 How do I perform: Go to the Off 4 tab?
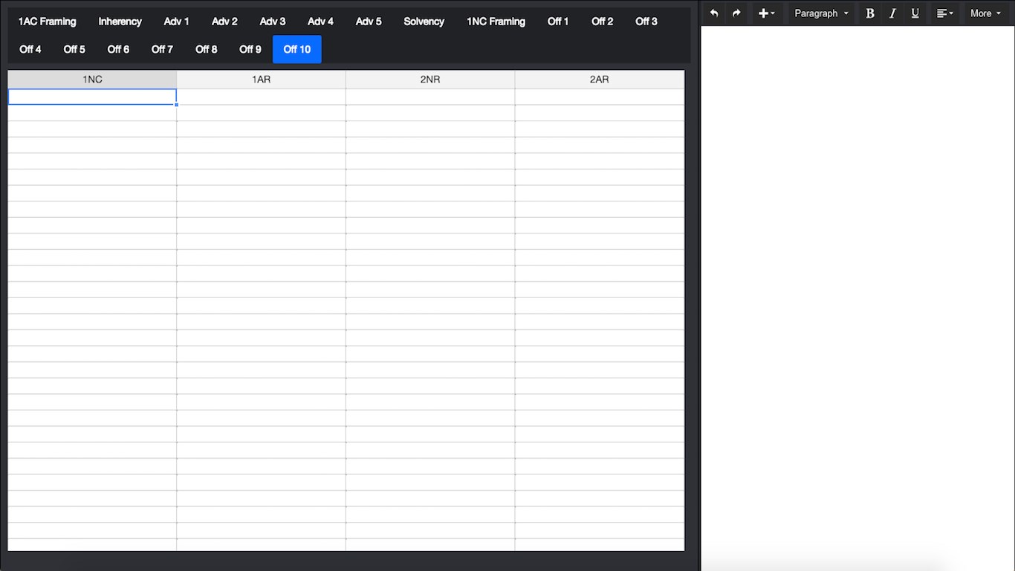click(30, 49)
